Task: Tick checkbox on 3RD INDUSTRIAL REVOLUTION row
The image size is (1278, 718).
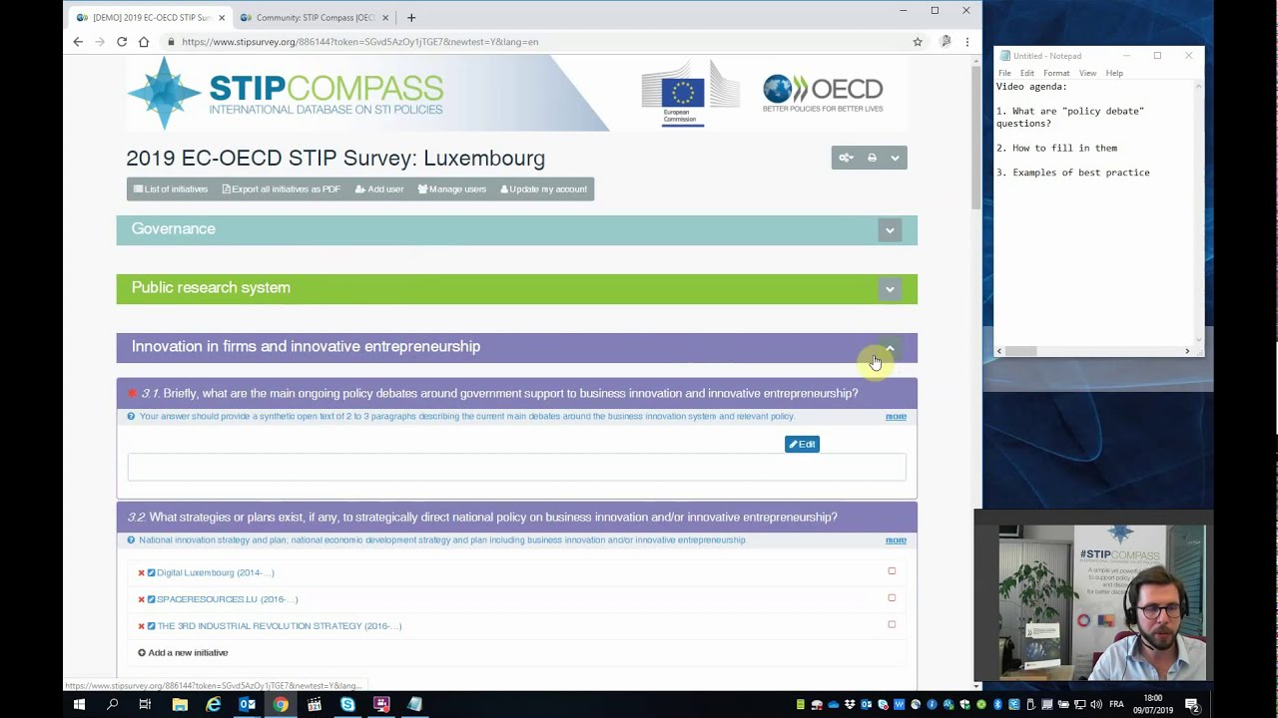Action: click(892, 625)
